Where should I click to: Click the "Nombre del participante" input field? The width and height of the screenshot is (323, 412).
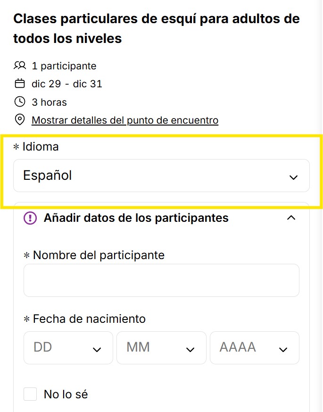[161, 280]
